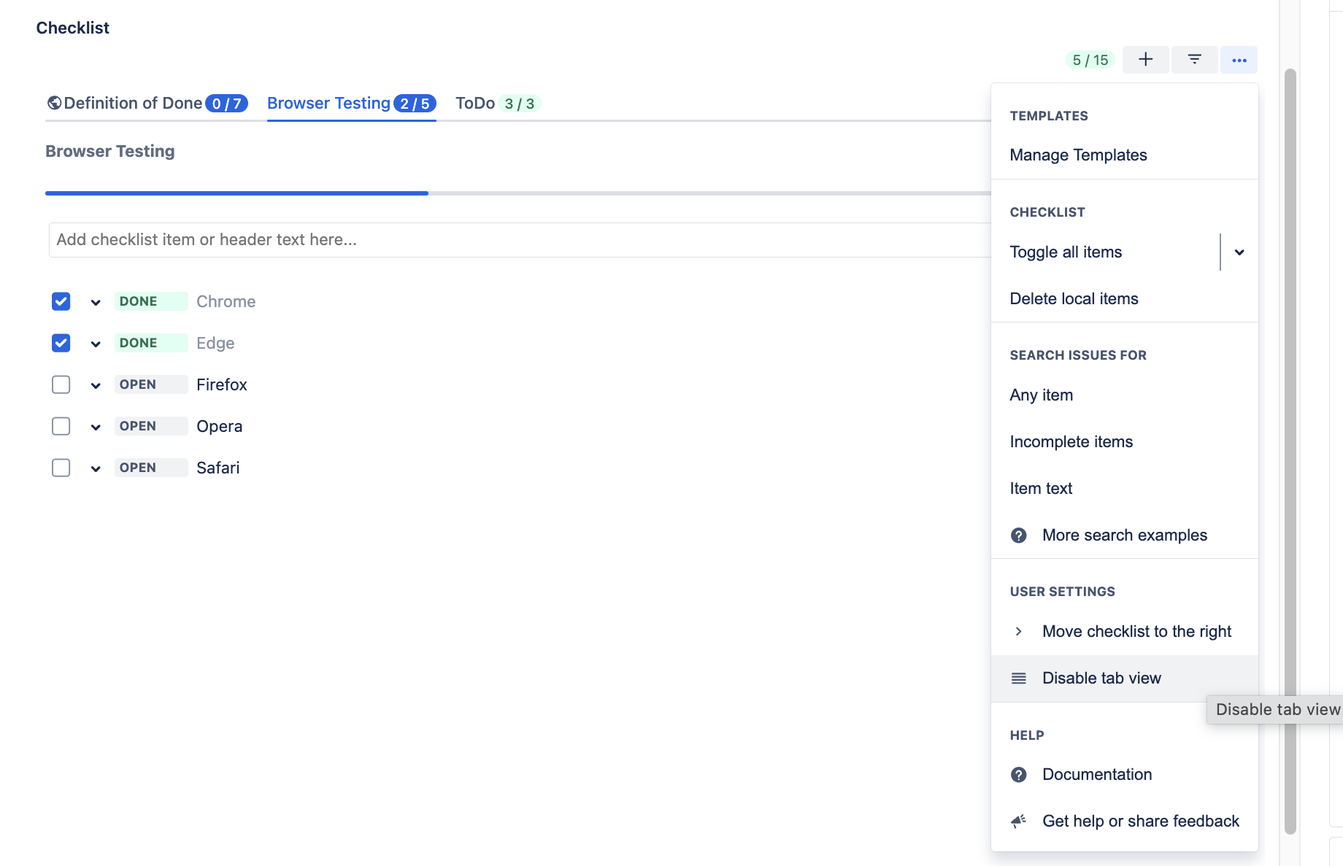Click the Firefox item text

click(x=222, y=384)
